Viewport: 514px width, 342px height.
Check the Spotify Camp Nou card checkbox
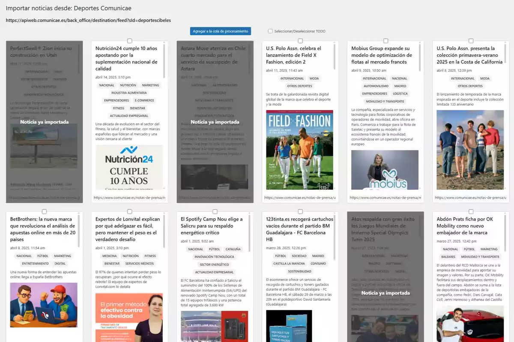coord(215,212)
